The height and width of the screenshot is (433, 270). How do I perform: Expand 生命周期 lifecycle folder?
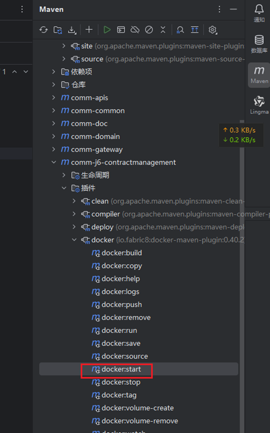pos(64,175)
